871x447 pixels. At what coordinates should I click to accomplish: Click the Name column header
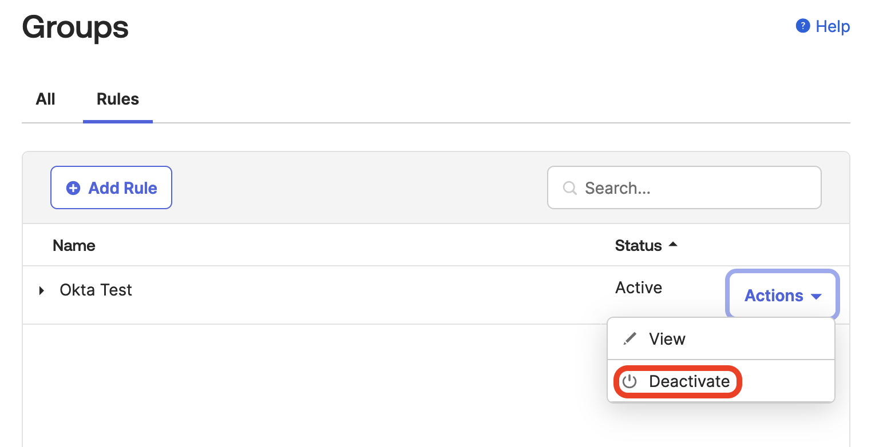[74, 246]
